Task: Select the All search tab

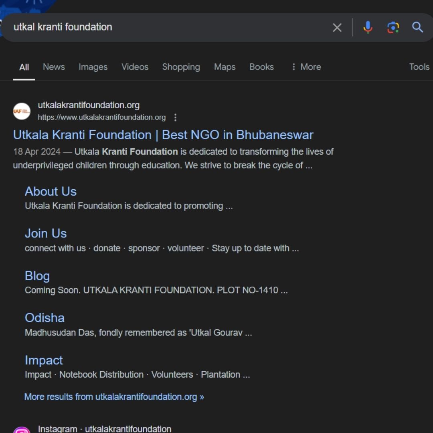Action: click(x=24, y=67)
